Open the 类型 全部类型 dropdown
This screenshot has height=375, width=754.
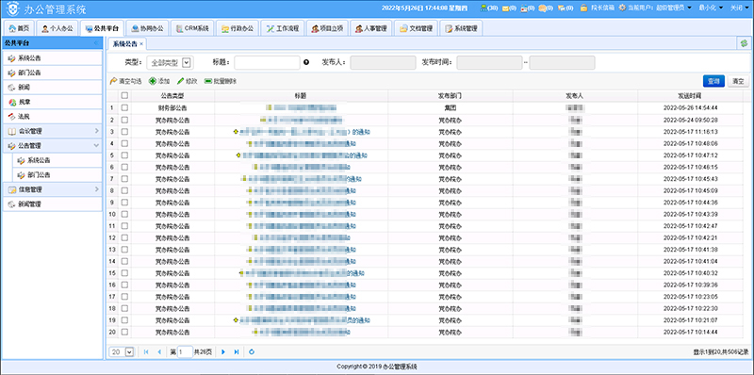pyautogui.click(x=170, y=62)
